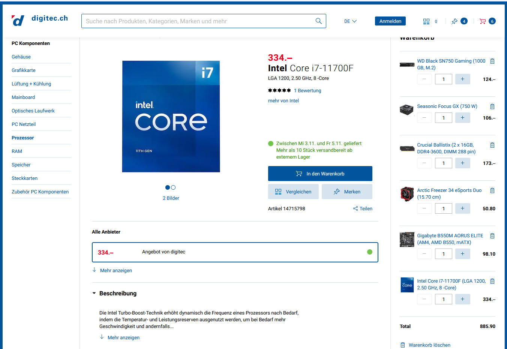Increase quantity of Intel Core i7-11700F in cart

pos(462,299)
